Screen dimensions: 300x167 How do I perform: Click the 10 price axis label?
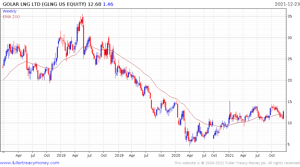coord(289,123)
